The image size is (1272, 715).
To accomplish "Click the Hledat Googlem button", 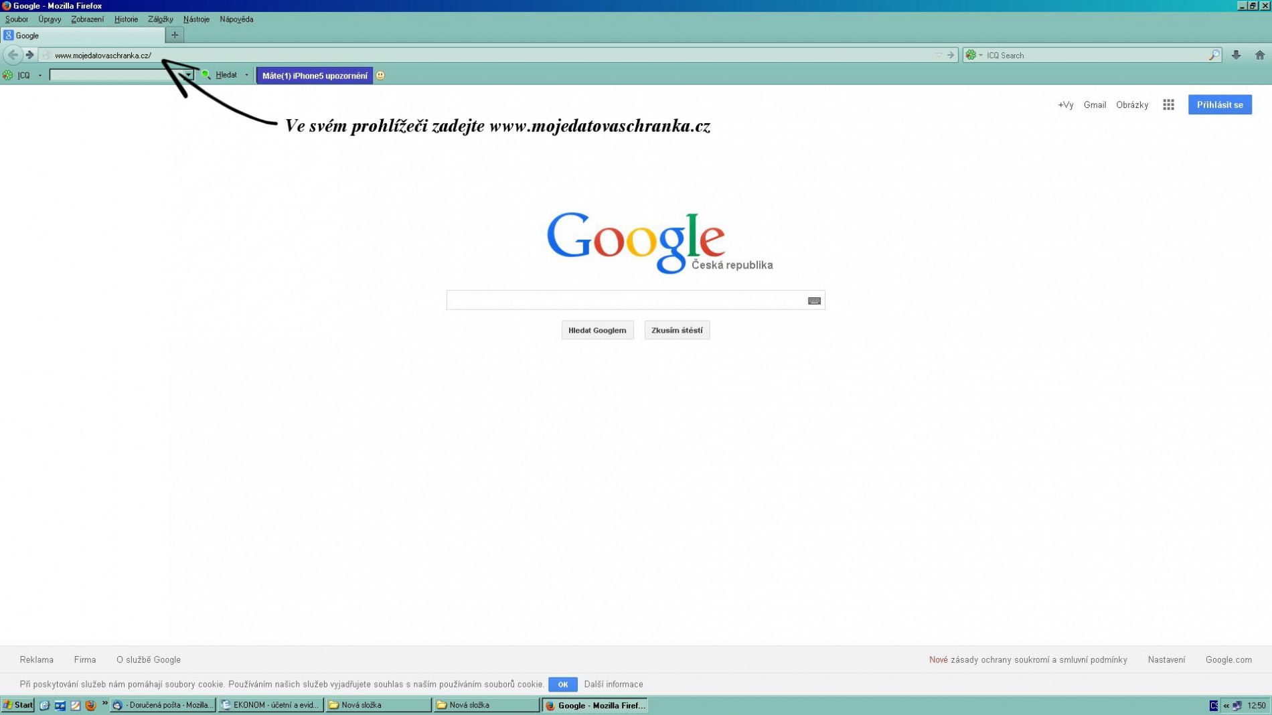I will [x=597, y=330].
